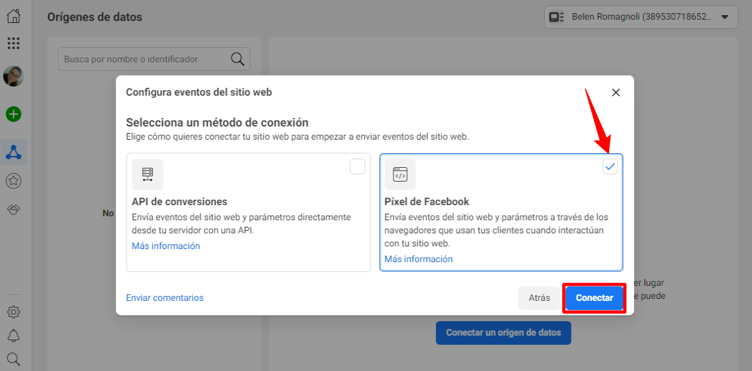This screenshot has width=752, height=371.
Task: Open 'Más información' under Píxel de Facebook
Action: (x=419, y=259)
